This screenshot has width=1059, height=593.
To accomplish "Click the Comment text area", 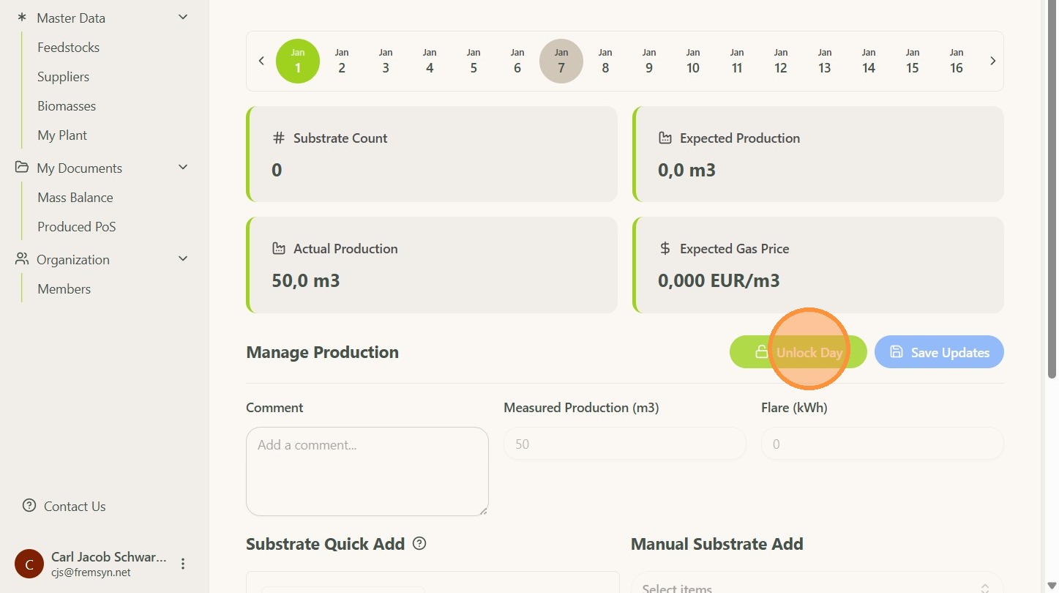I will tap(367, 471).
